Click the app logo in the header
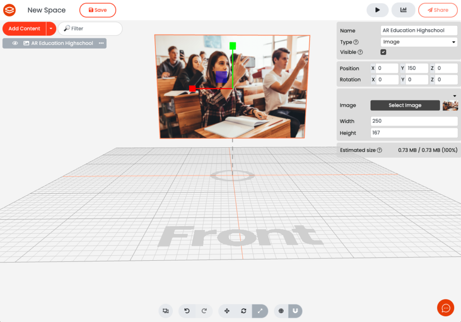 pos(9,10)
